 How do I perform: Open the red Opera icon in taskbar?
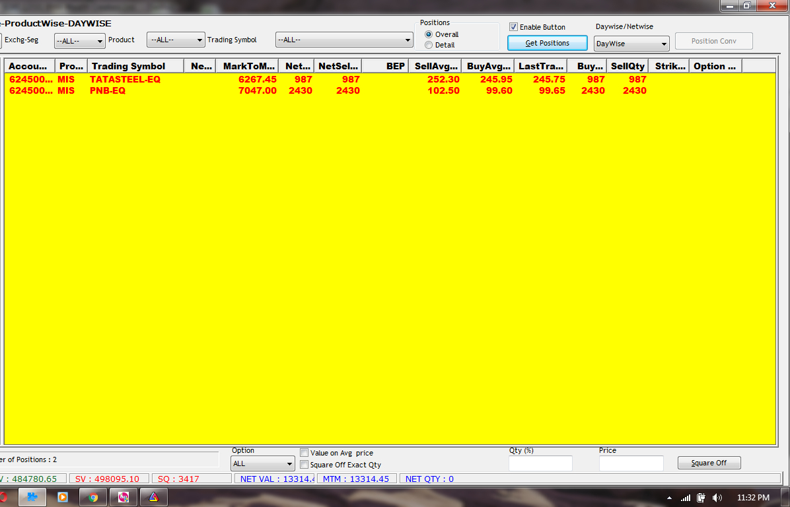pos(3,497)
